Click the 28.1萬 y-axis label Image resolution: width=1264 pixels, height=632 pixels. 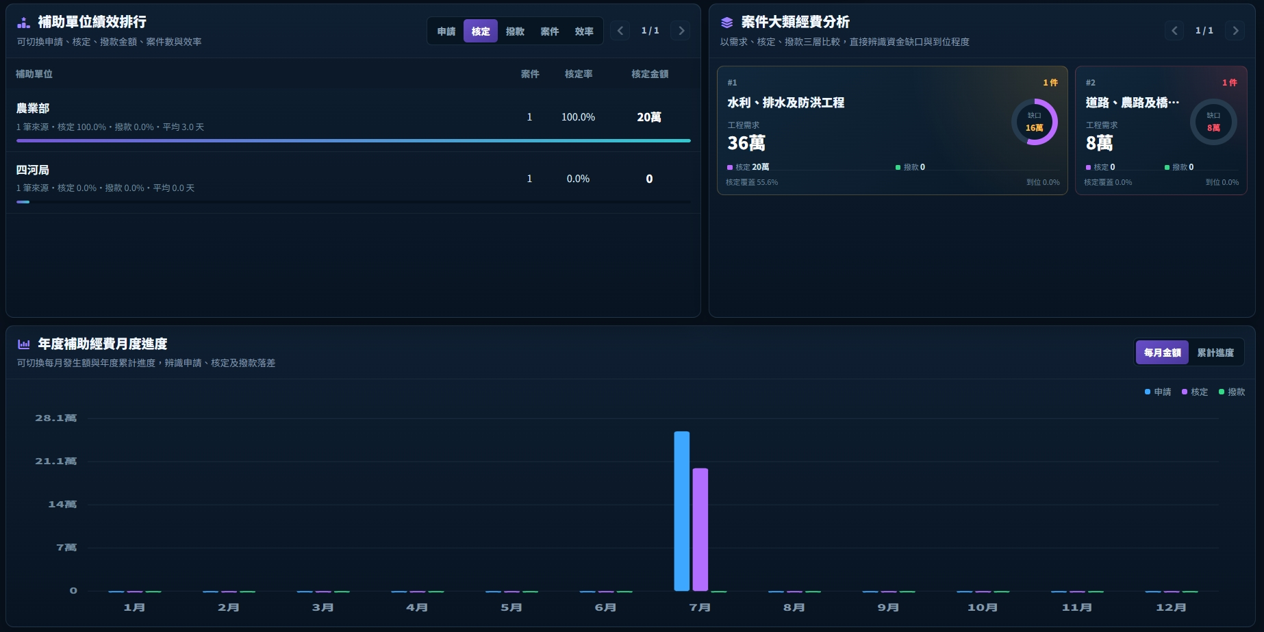56,418
